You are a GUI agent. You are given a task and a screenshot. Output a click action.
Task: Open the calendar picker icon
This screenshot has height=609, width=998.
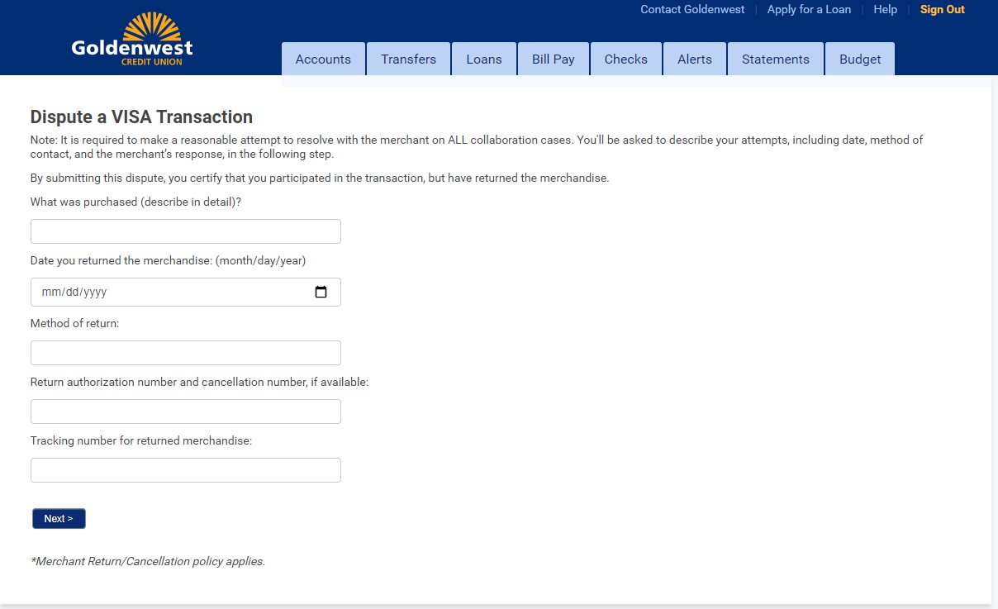[x=321, y=292]
